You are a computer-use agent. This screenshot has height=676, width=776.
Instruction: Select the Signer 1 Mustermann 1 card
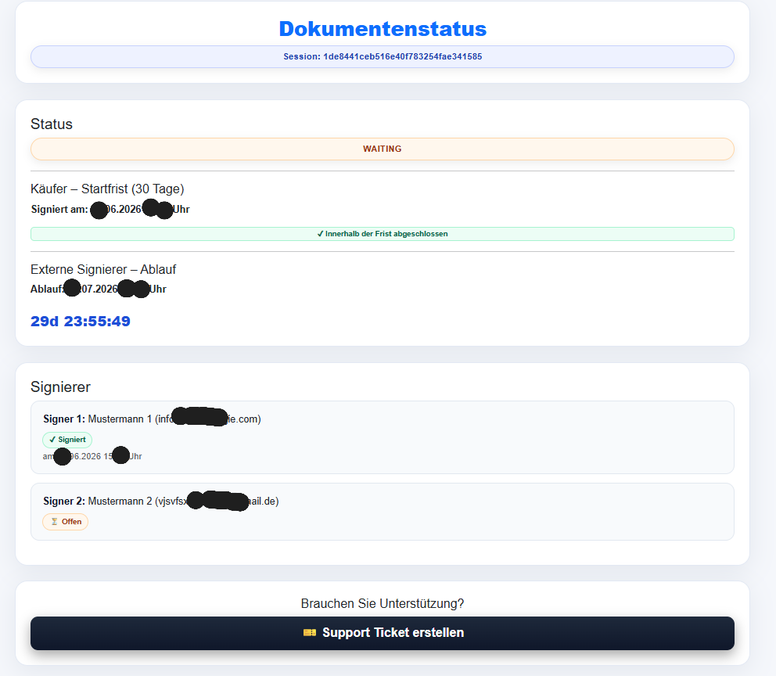click(382, 437)
